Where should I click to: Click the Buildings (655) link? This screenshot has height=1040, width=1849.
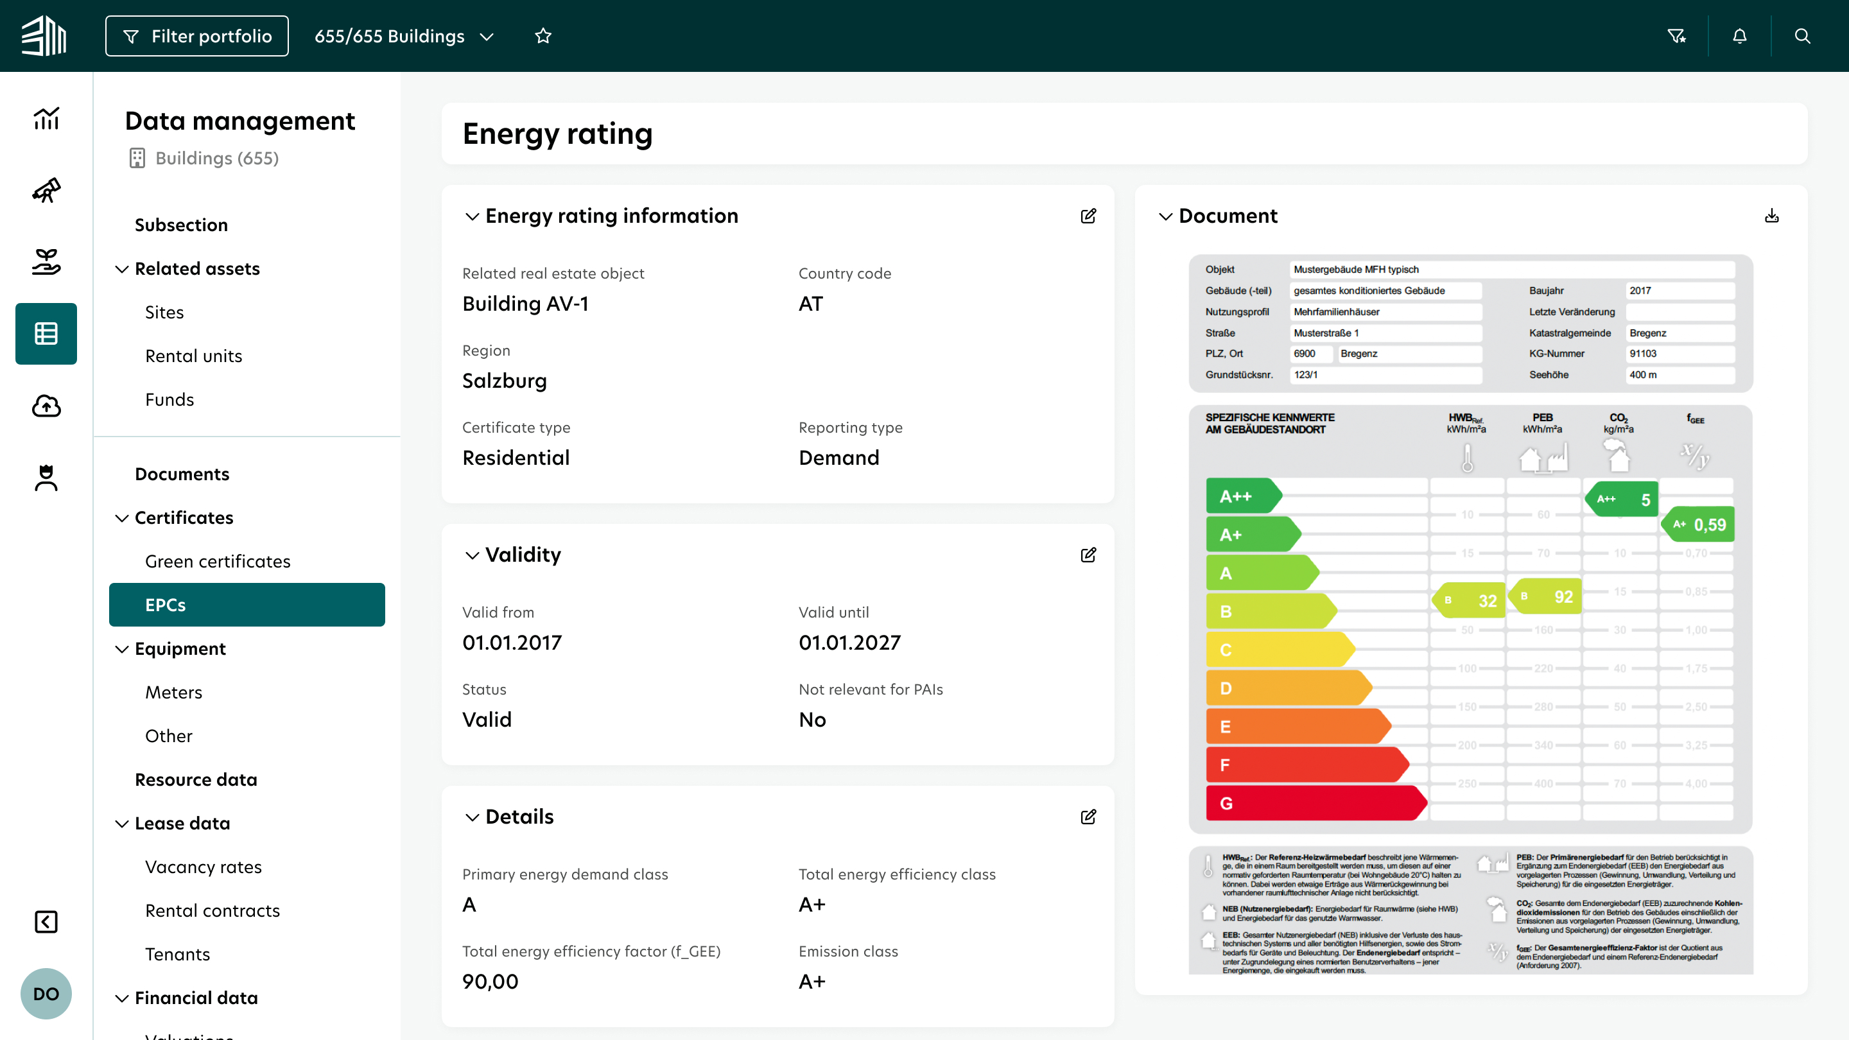(217, 158)
